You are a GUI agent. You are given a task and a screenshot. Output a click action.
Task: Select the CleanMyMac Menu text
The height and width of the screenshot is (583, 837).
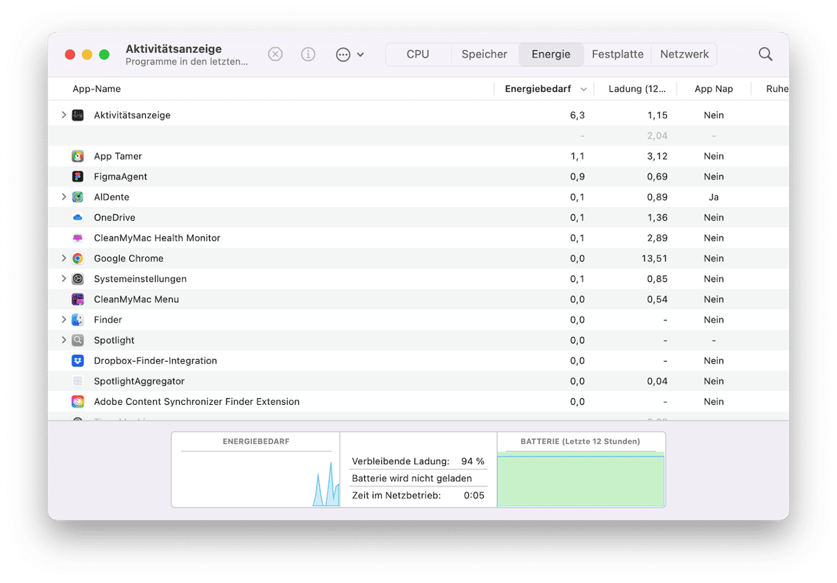[136, 299]
